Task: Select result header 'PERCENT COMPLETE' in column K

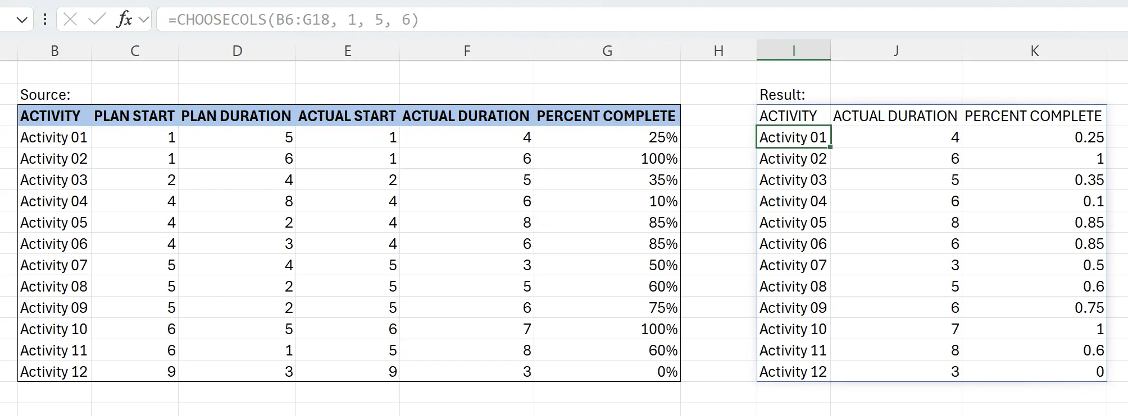Action: [x=1034, y=115]
